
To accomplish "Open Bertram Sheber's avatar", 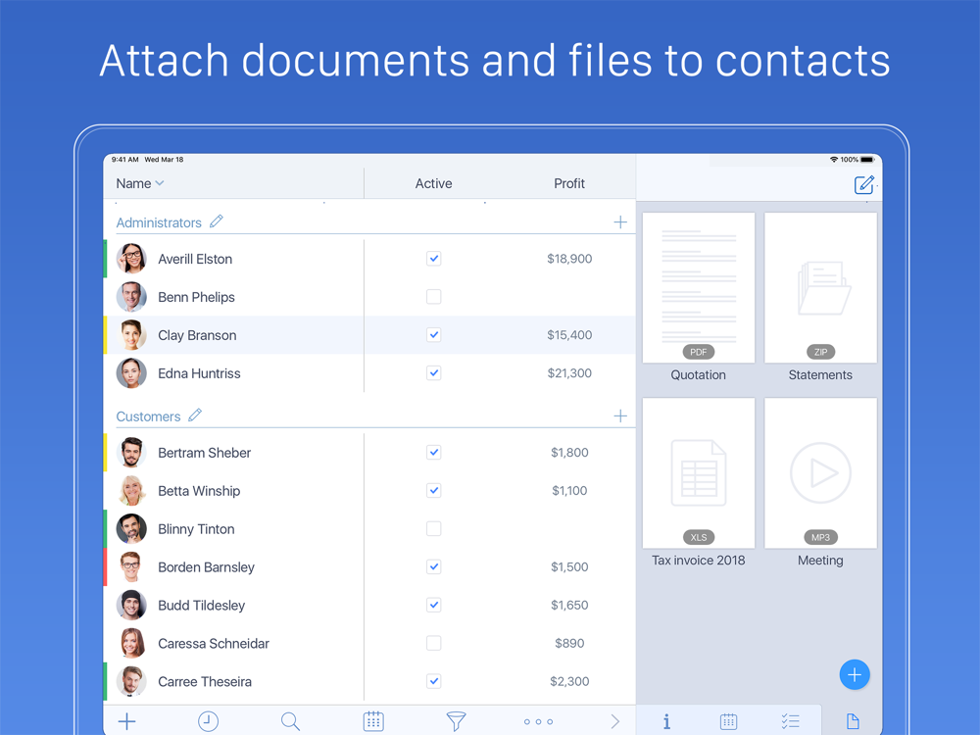I will click(x=131, y=453).
